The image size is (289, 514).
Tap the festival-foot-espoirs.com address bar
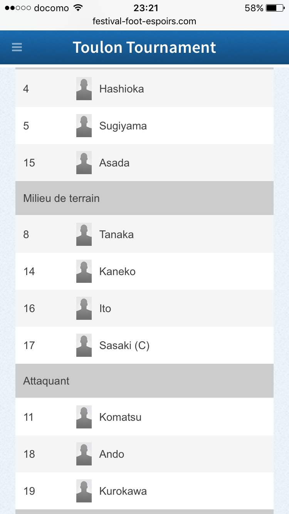pyautogui.click(x=144, y=21)
